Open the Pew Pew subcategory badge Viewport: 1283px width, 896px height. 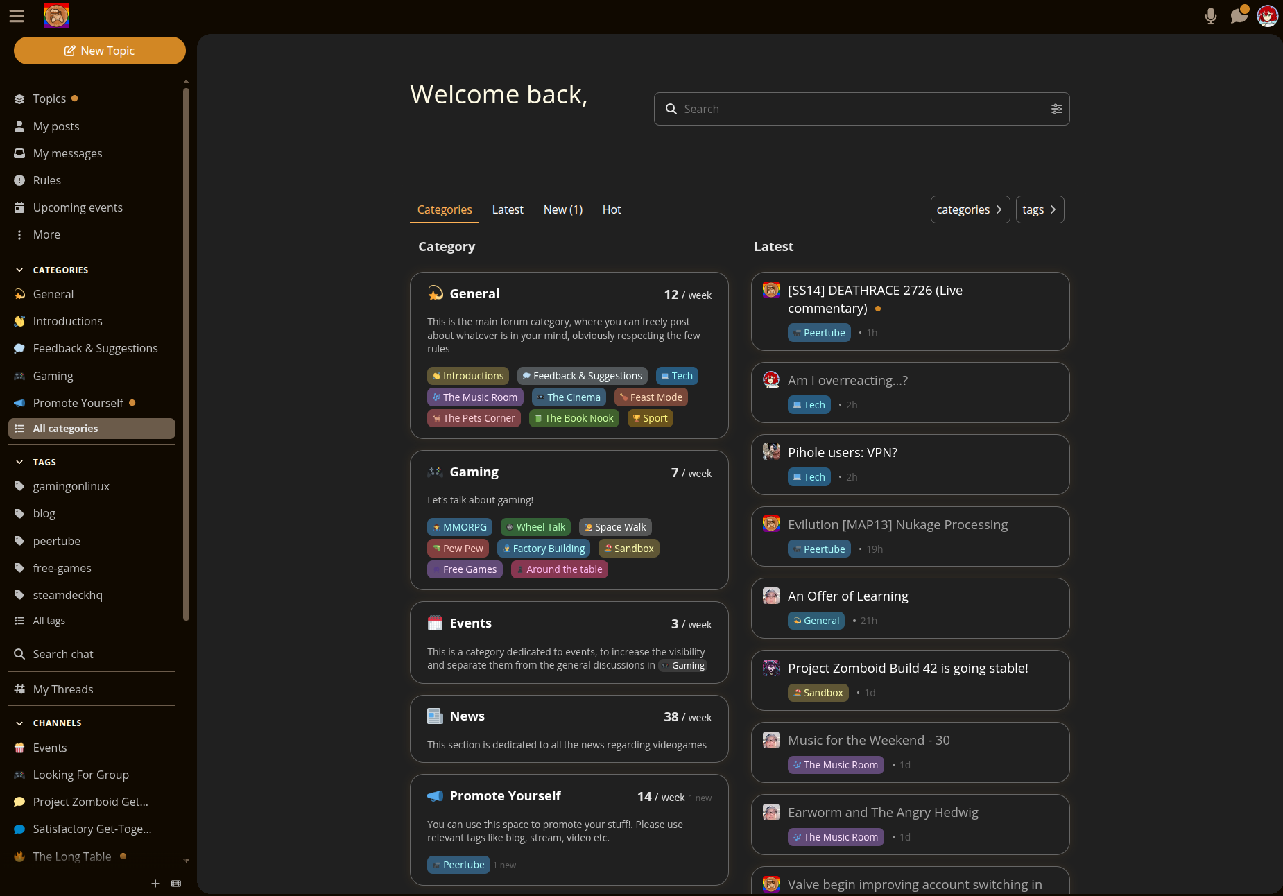tap(458, 549)
